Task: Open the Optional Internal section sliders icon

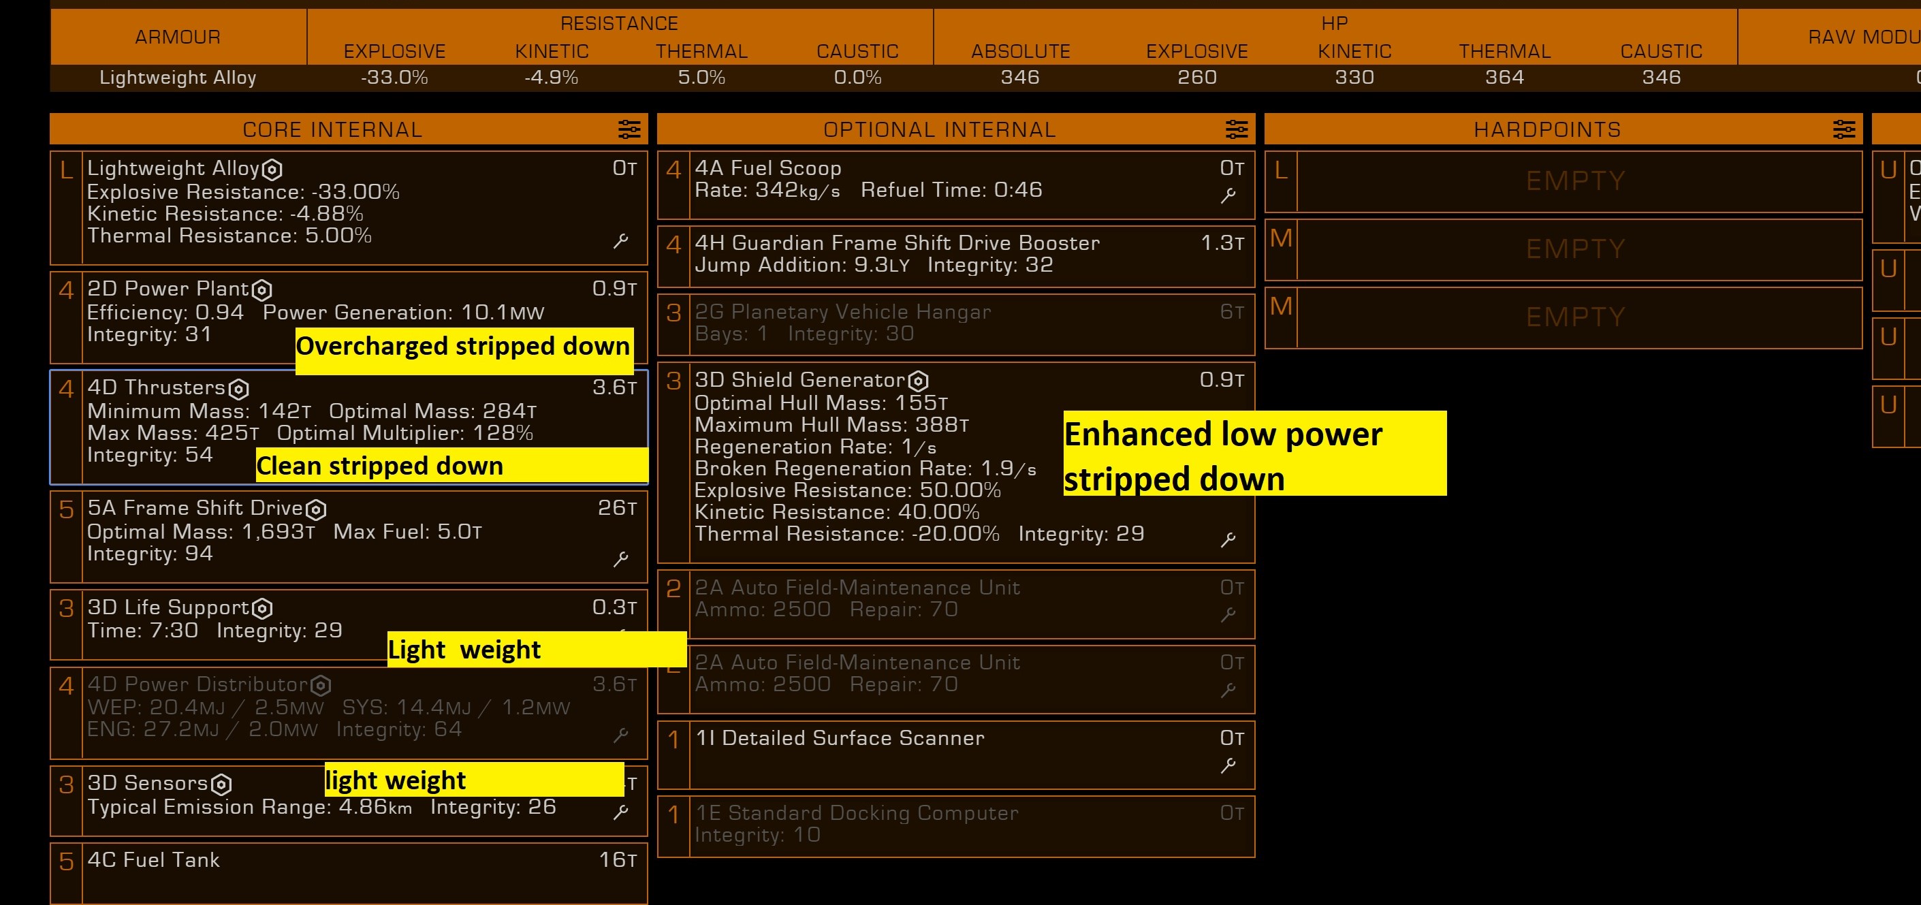Action: coord(1237,129)
